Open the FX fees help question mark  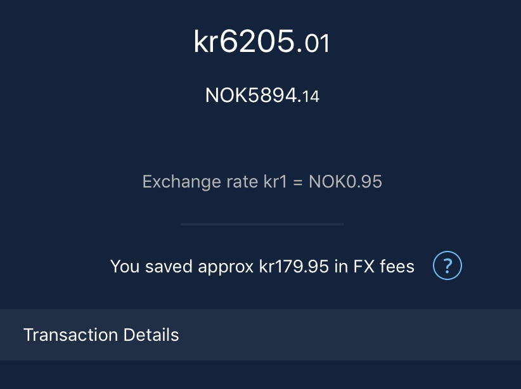point(447,266)
